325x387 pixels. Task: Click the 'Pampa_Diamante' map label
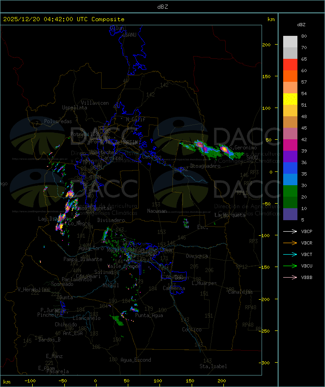point(83,259)
